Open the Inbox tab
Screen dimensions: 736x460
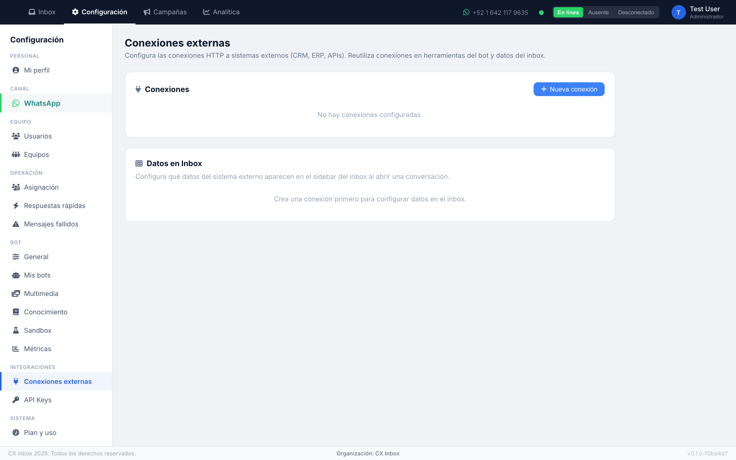pyautogui.click(x=42, y=12)
